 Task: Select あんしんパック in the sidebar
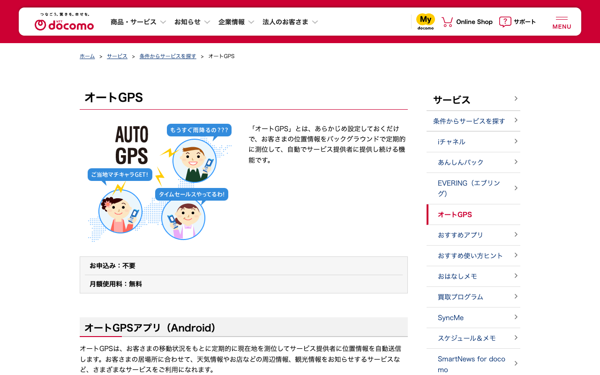[473, 162]
